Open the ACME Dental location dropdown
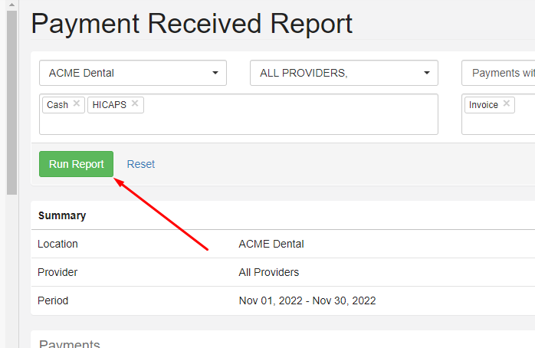Screen dimensions: 535x348 [x=133, y=73]
